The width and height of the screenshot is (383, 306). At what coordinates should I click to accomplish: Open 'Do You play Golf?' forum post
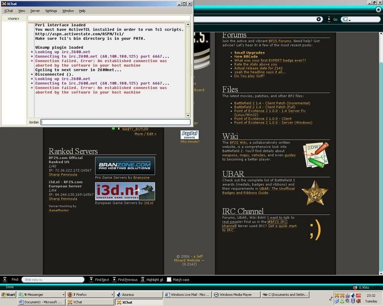point(249,76)
